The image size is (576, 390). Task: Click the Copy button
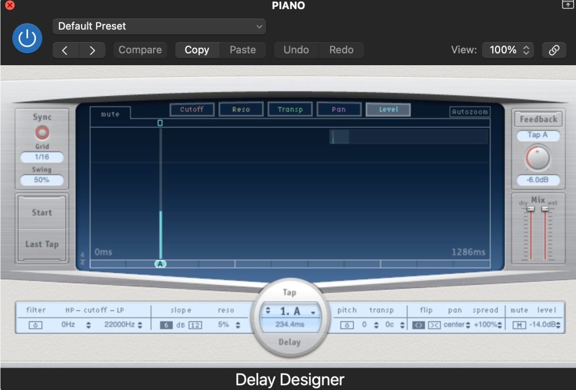click(x=197, y=50)
